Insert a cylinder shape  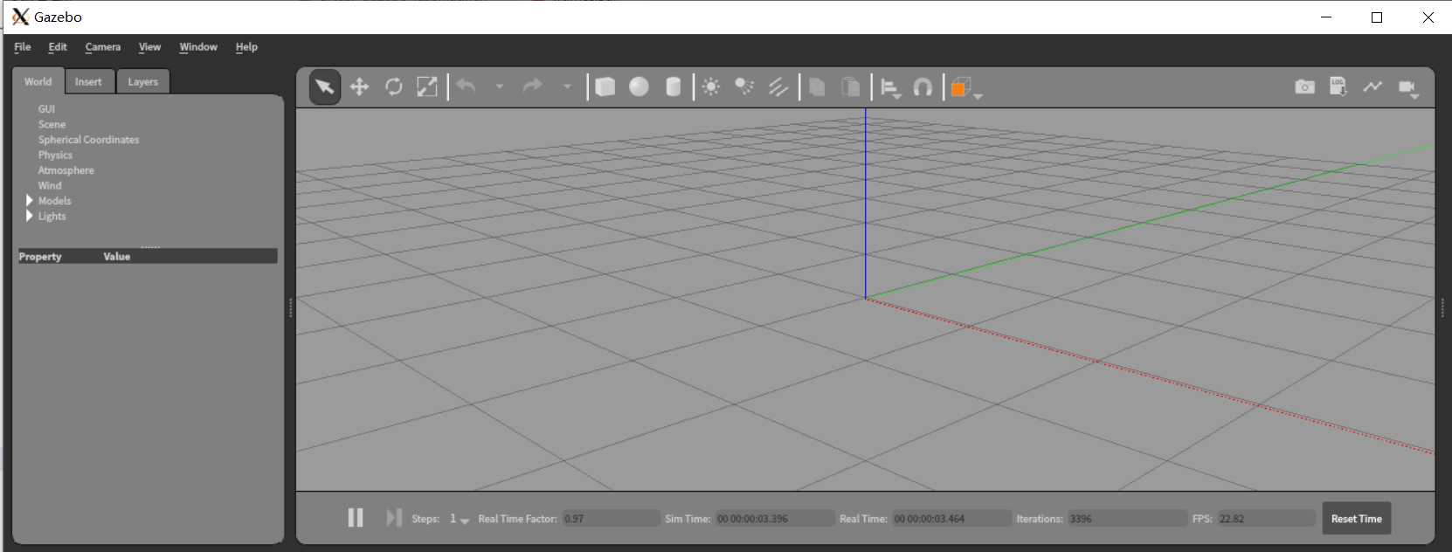point(674,86)
